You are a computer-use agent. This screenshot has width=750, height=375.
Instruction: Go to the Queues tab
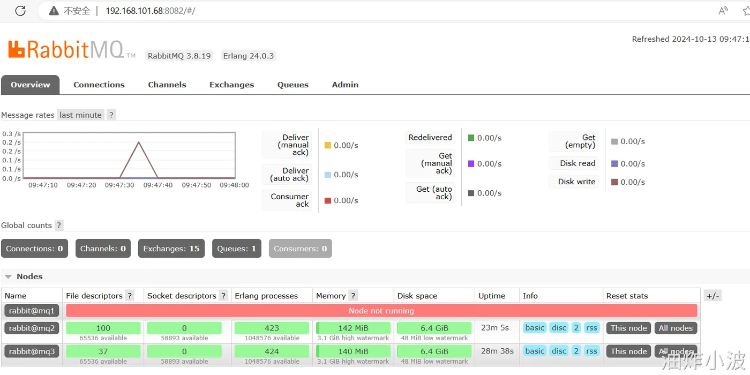pyautogui.click(x=293, y=85)
